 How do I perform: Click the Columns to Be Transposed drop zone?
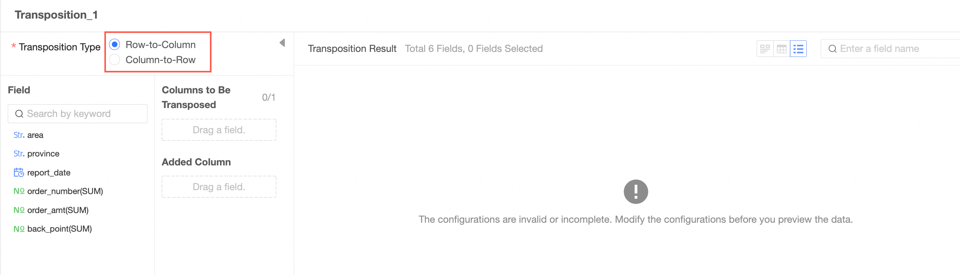pyautogui.click(x=219, y=130)
